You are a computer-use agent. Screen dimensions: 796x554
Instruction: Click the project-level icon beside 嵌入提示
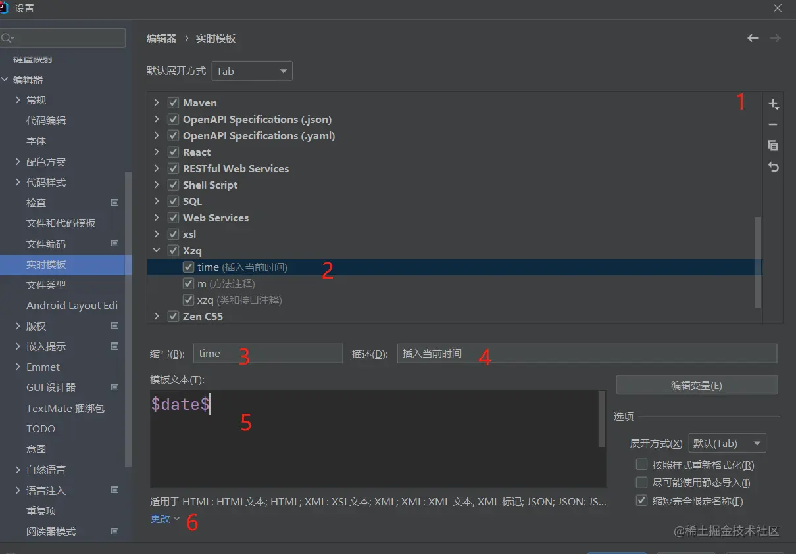point(114,346)
